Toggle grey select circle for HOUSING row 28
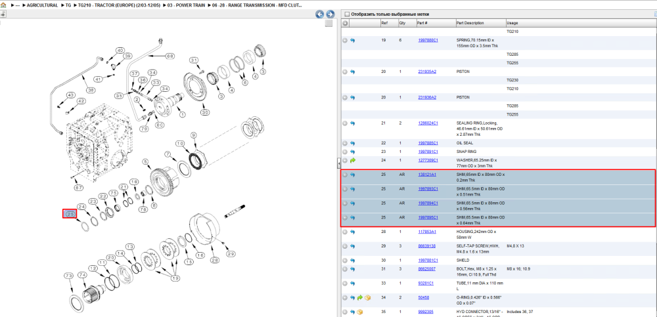The height and width of the screenshot is (317, 657). (x=345, y=232)
